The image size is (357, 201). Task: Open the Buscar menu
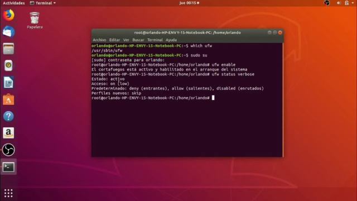click(138, 40)
